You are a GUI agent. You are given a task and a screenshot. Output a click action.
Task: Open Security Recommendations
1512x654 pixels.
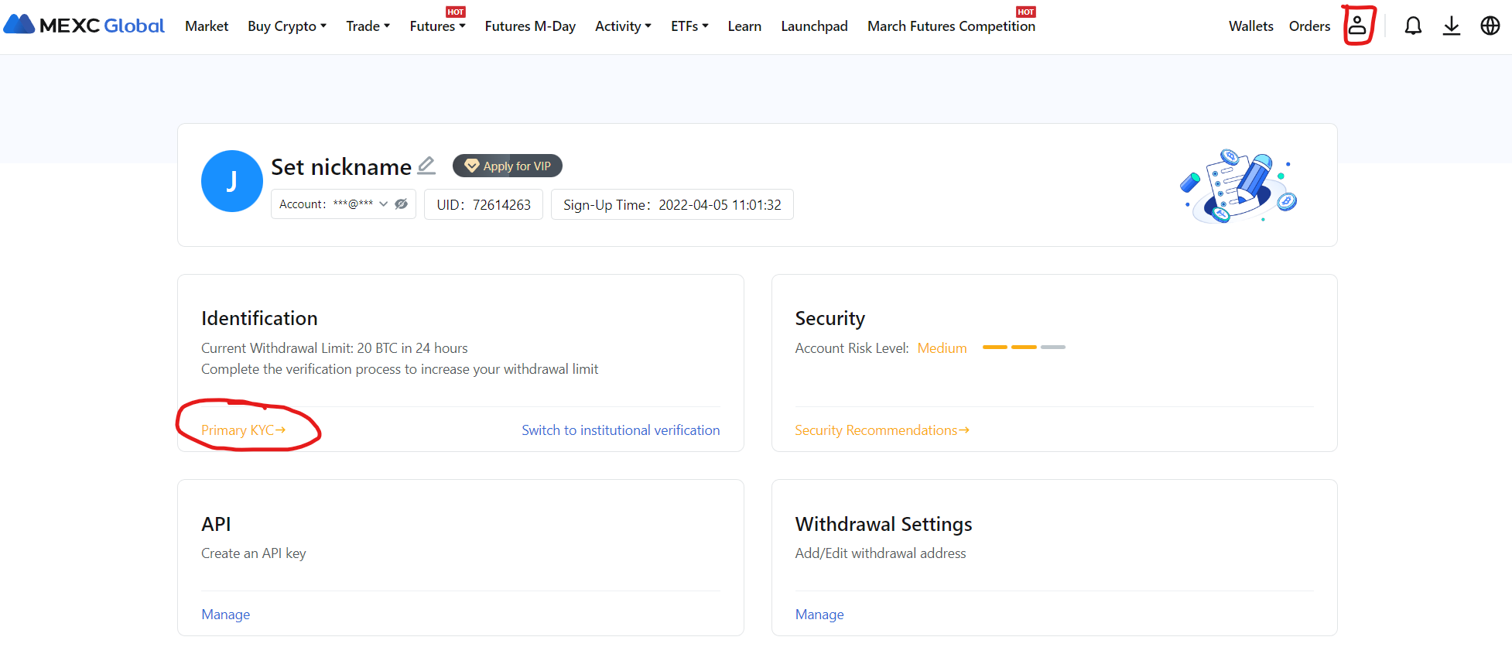coord(882,430)
